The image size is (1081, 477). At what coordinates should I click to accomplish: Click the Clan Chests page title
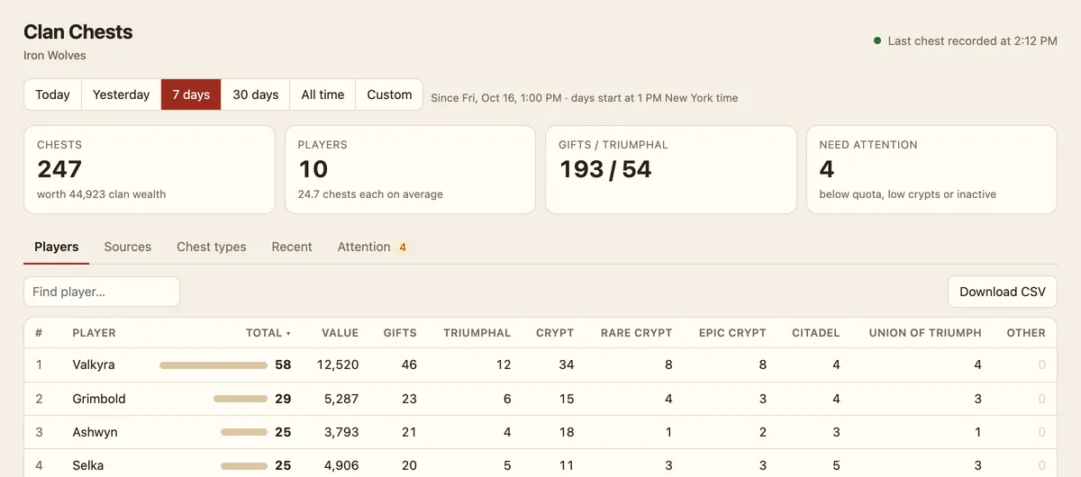(x=78, y=31)
